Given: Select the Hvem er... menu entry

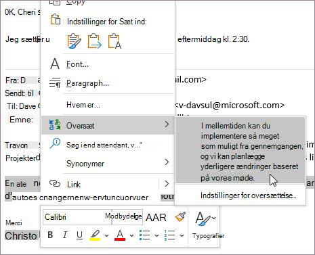Looking at the screenshot, I should coord(108,105).
